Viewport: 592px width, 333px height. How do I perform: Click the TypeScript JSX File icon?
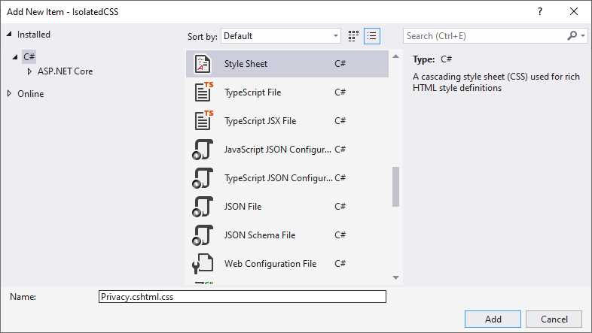204,120
